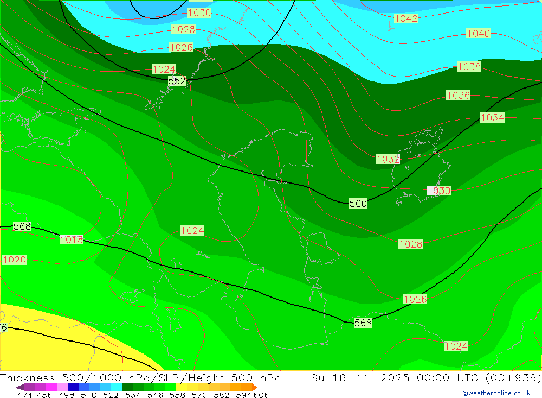The width and height of the screenshot is (542, 398).
Task: Click the 552 height contour label
Action: [x=177, y=81]
